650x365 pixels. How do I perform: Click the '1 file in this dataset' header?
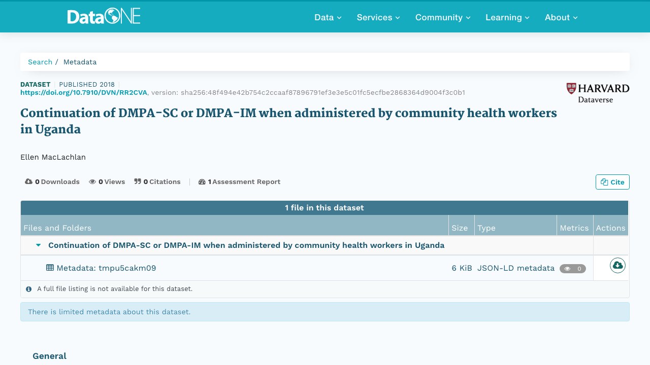click(324, 208)
